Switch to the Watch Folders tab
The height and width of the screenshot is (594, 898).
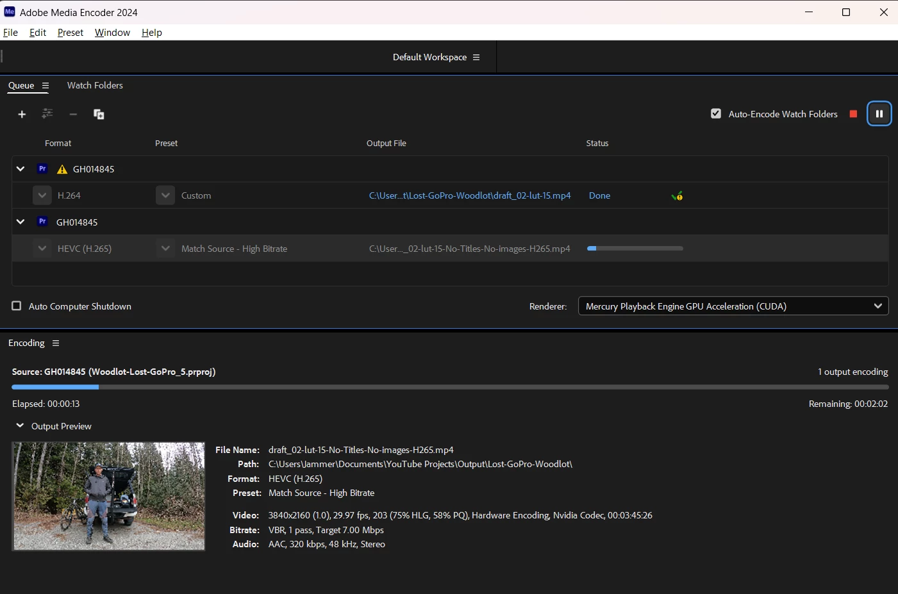point(95,85)
